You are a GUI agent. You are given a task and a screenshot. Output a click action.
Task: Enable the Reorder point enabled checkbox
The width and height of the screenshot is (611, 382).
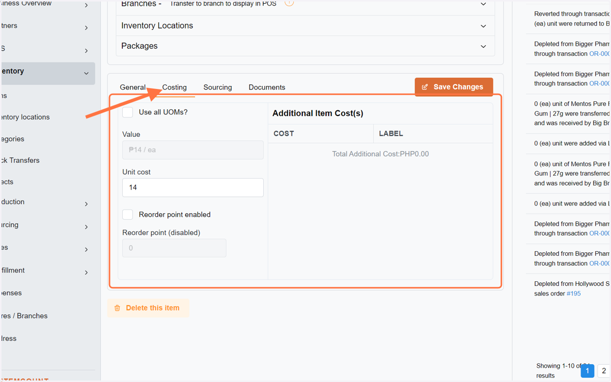[128, 215]
